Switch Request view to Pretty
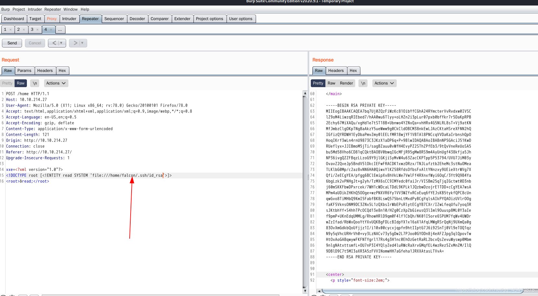 coord(7,83)
